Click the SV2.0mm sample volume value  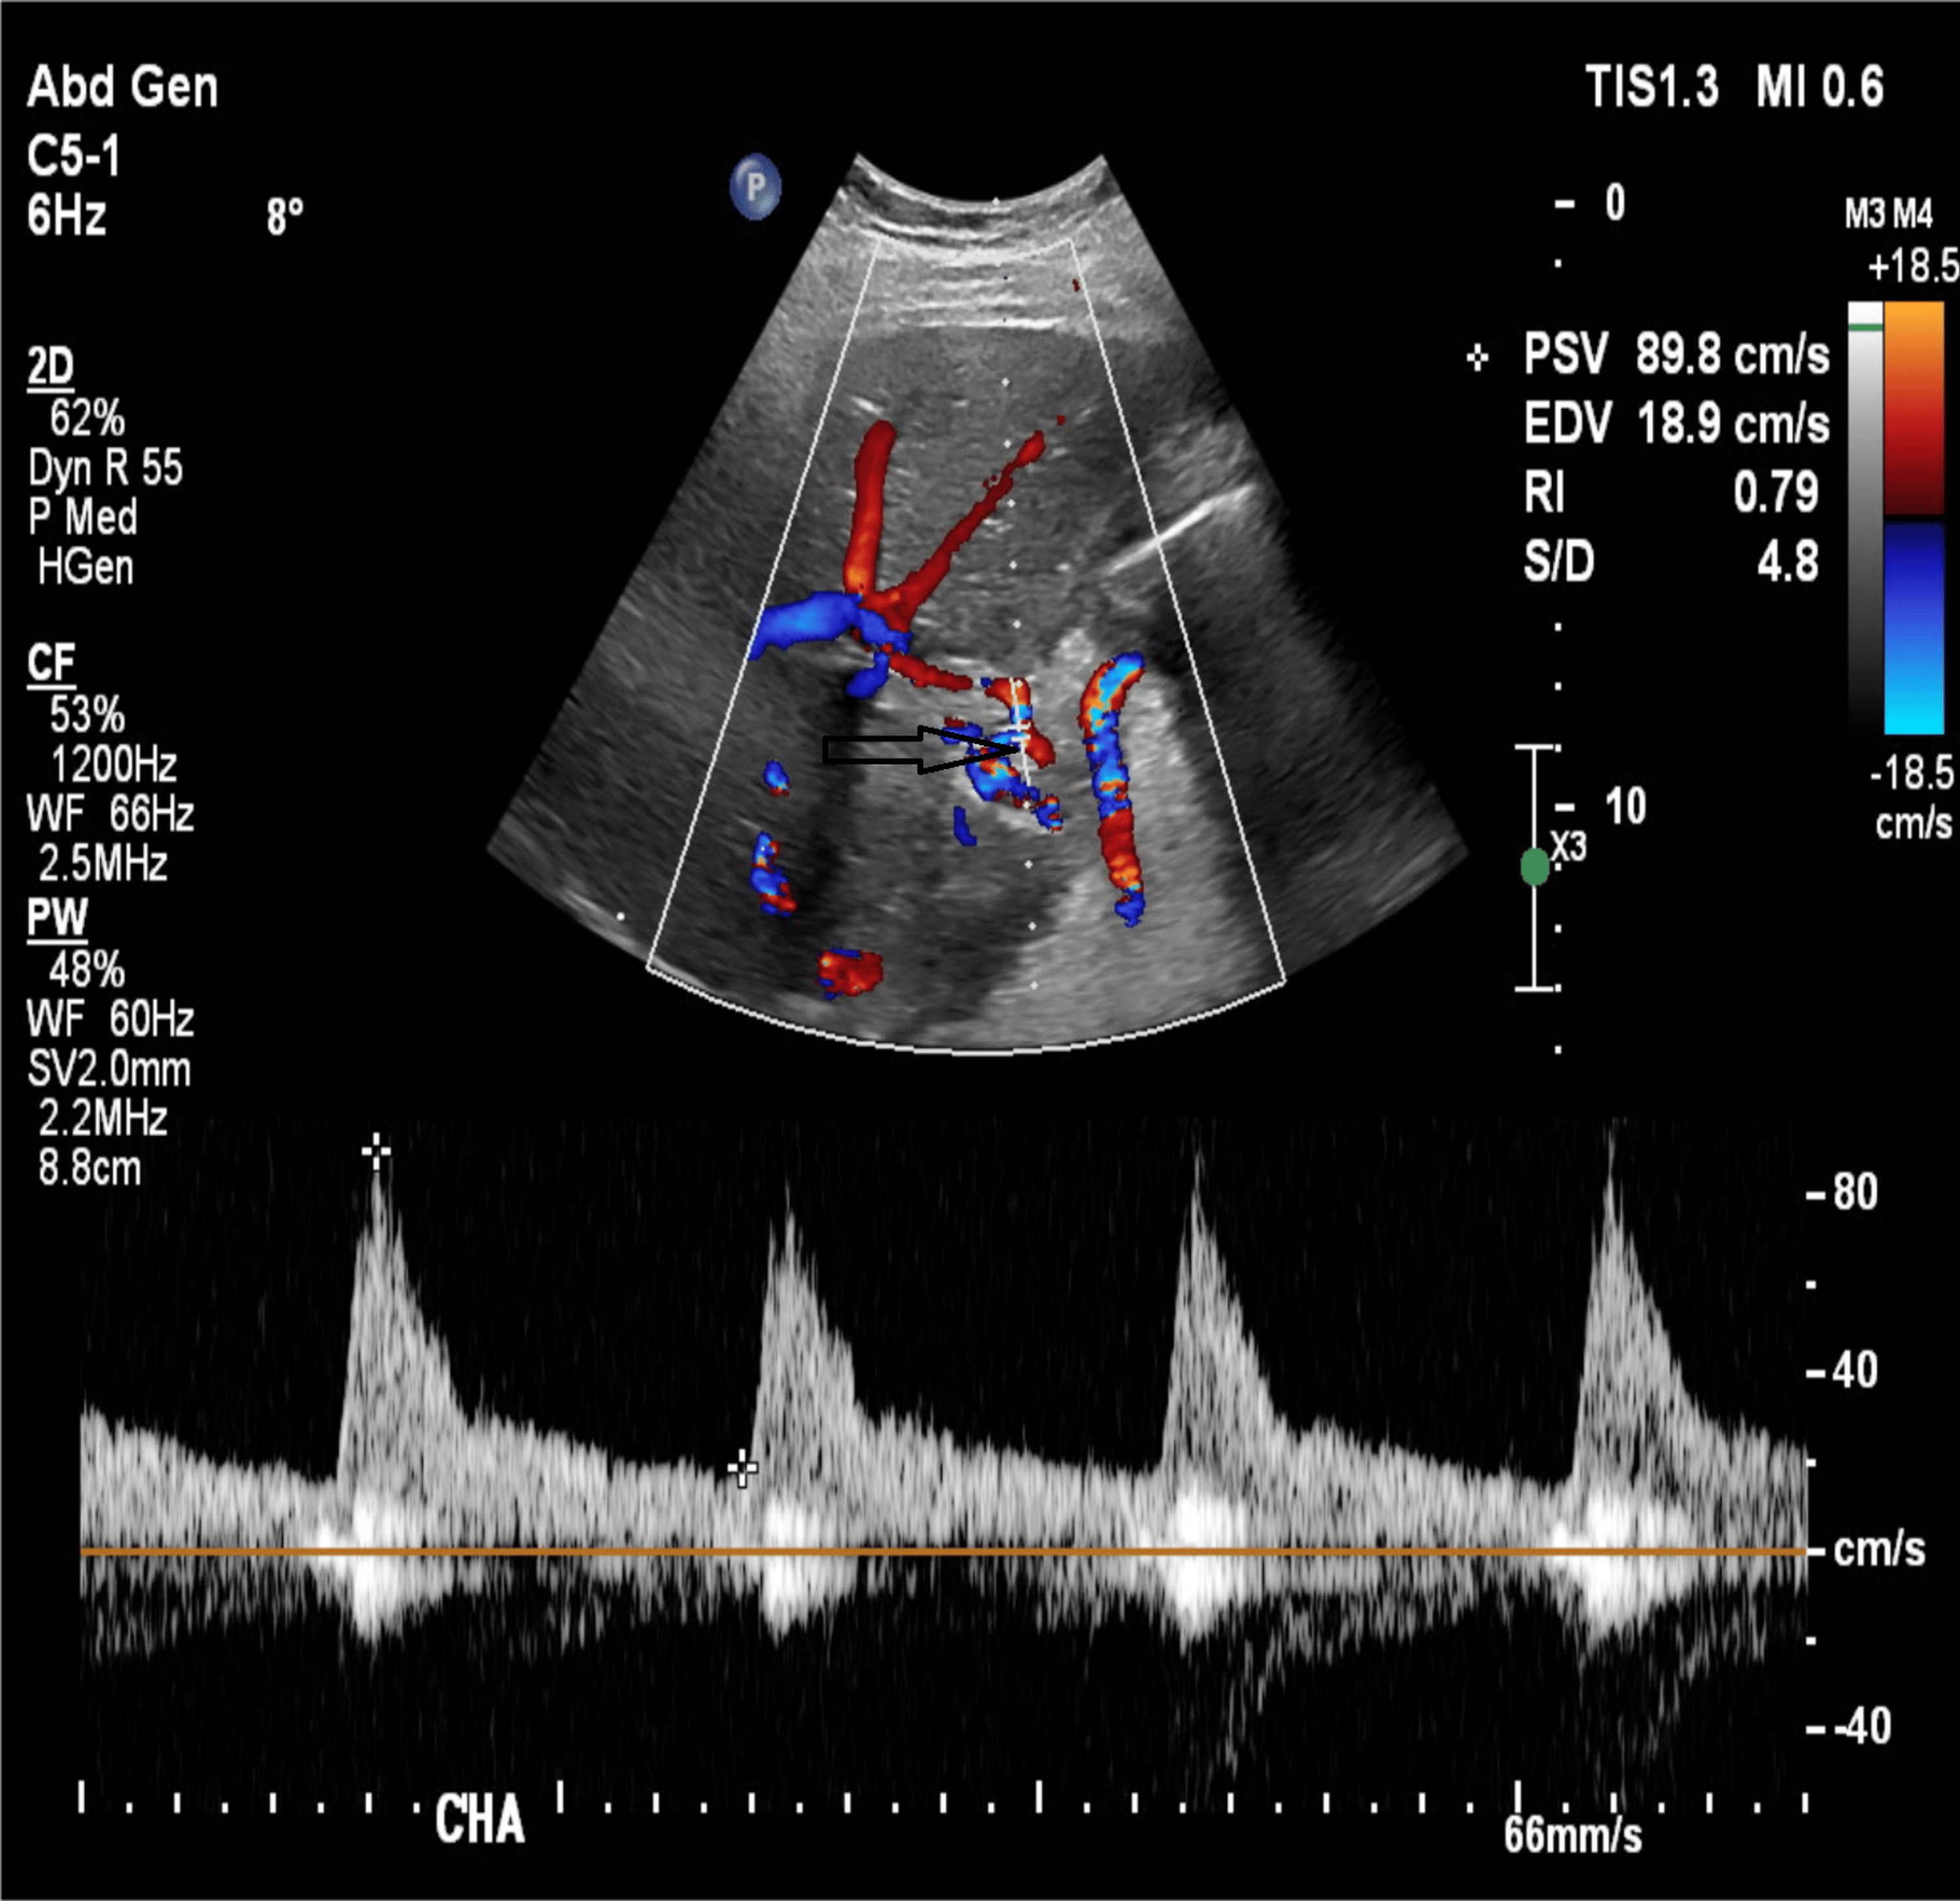109,1070
